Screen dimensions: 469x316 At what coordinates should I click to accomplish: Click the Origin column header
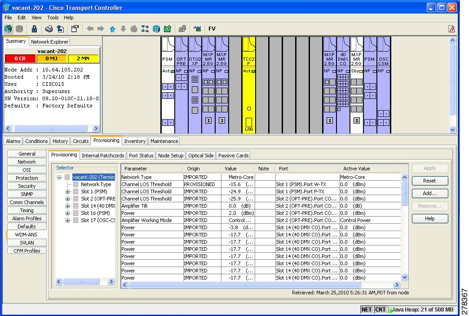(x=201, y=169)
